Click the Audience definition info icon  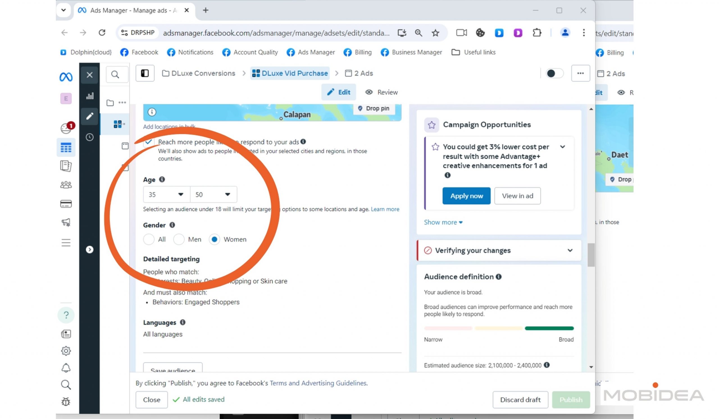499,277
